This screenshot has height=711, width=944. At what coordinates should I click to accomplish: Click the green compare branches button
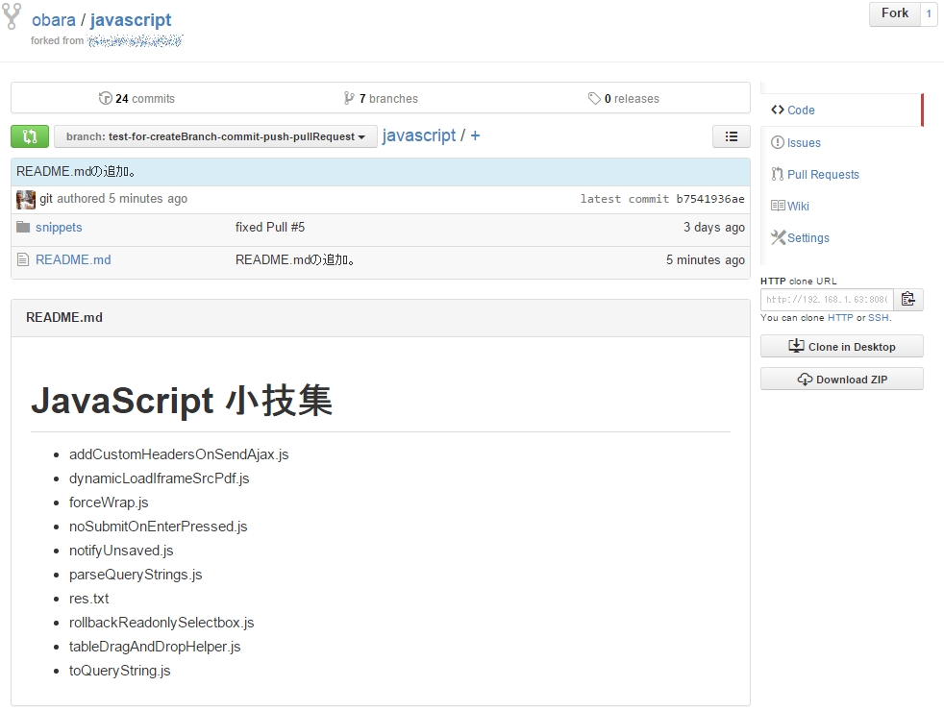point(30,136)
